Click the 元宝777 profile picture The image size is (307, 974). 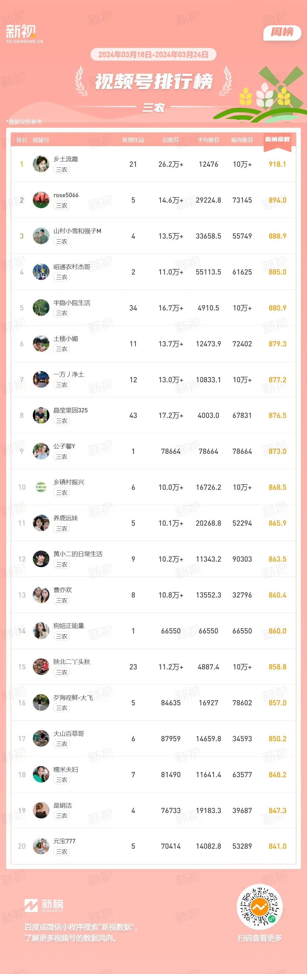pyautogui.click(x=41, y=846)
